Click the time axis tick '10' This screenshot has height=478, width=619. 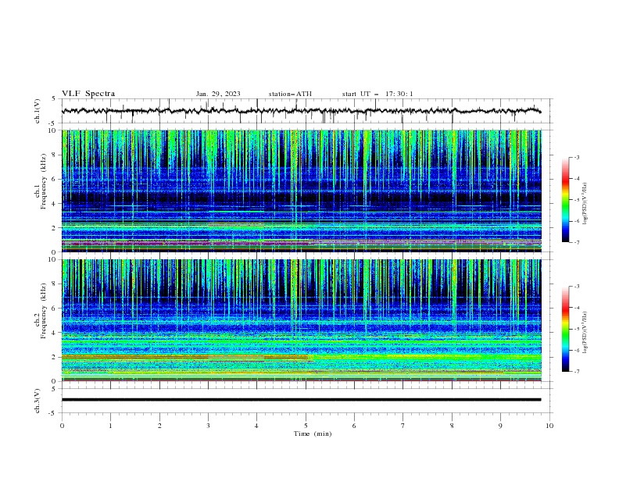pyautogui.click(x=549, y=426)
